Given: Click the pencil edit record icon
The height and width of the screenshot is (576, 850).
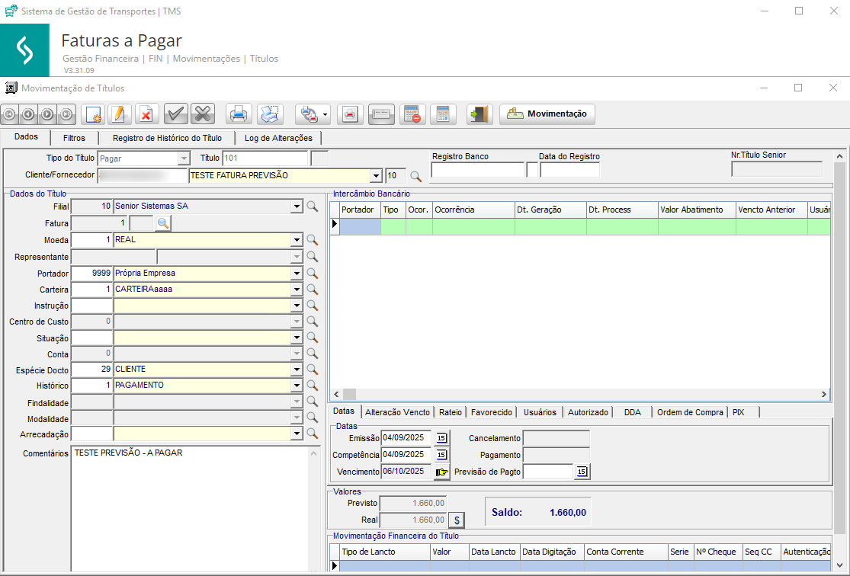Looking at the screenshot, I should tap(119, 114).
